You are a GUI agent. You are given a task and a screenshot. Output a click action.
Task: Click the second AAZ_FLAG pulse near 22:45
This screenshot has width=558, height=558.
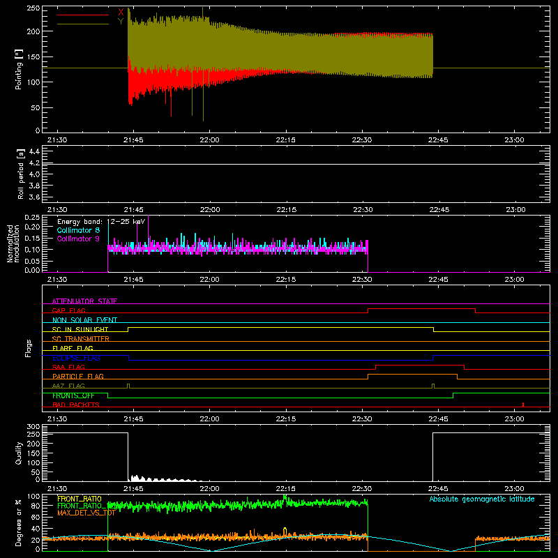pos(433,386)
